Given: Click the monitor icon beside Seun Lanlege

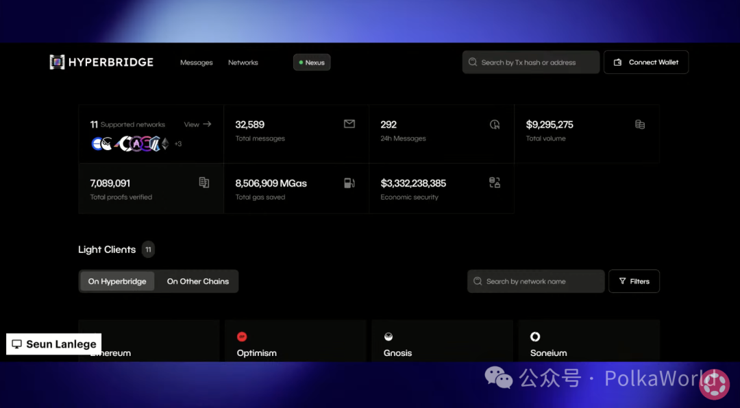Looking at the screenshot, I should (x=17, y=344).
